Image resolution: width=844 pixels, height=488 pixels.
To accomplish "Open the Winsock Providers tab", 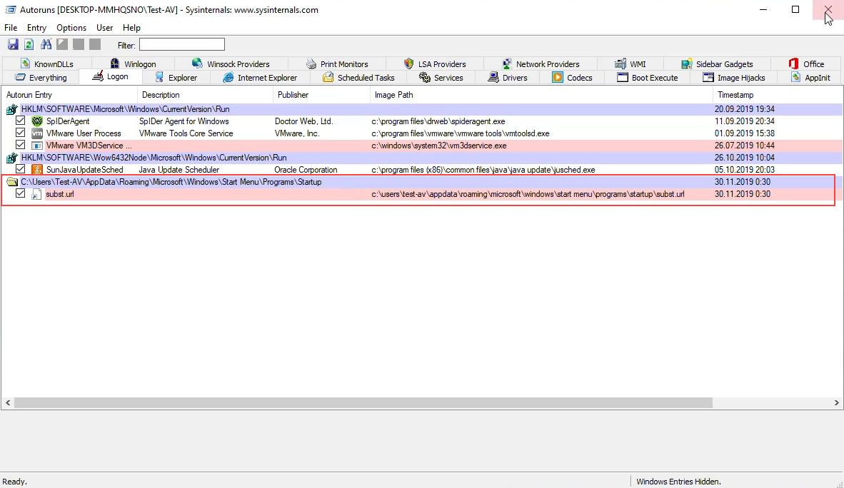I will click(x=231, y=64).
